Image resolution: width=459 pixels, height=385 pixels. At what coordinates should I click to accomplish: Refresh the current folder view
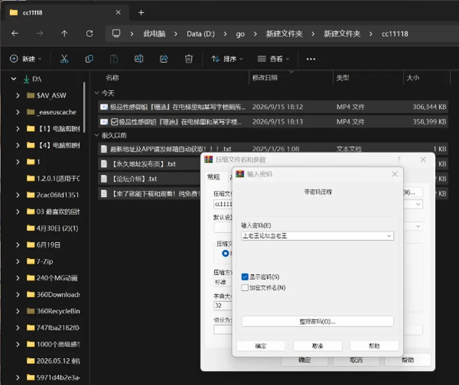(89, 33)
